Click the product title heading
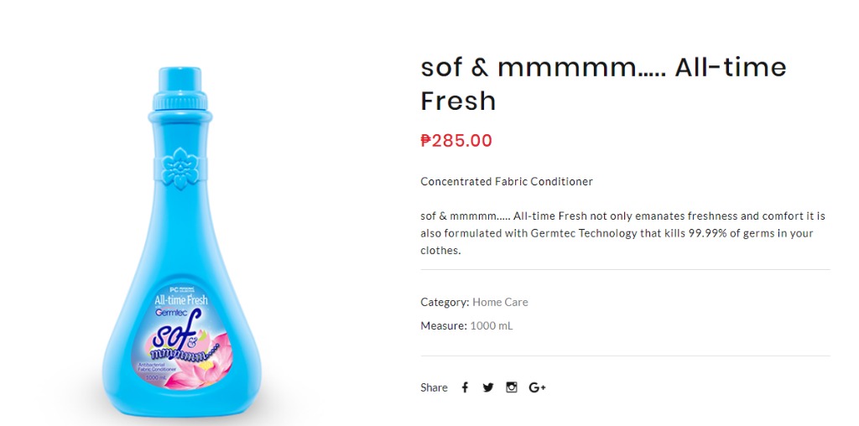Viewport: 859px width, 426px height. coord(603,84)
